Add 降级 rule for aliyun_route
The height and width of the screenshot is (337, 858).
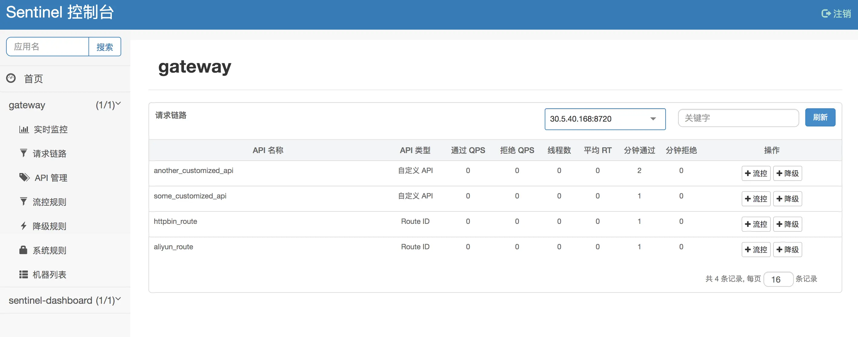[787, 250]
